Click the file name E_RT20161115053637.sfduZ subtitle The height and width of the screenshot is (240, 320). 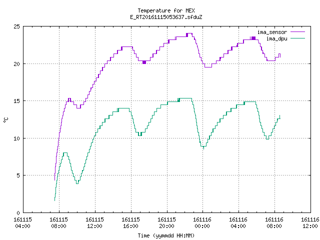click(x=166, y=17)
